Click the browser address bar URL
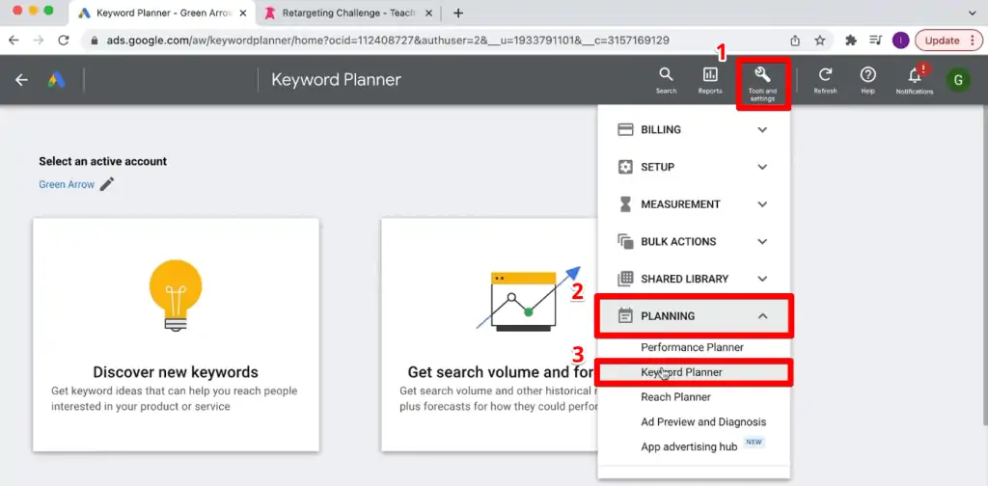Image resolution: width=988 pixels, height=486 pixels. tap(388, 40)
